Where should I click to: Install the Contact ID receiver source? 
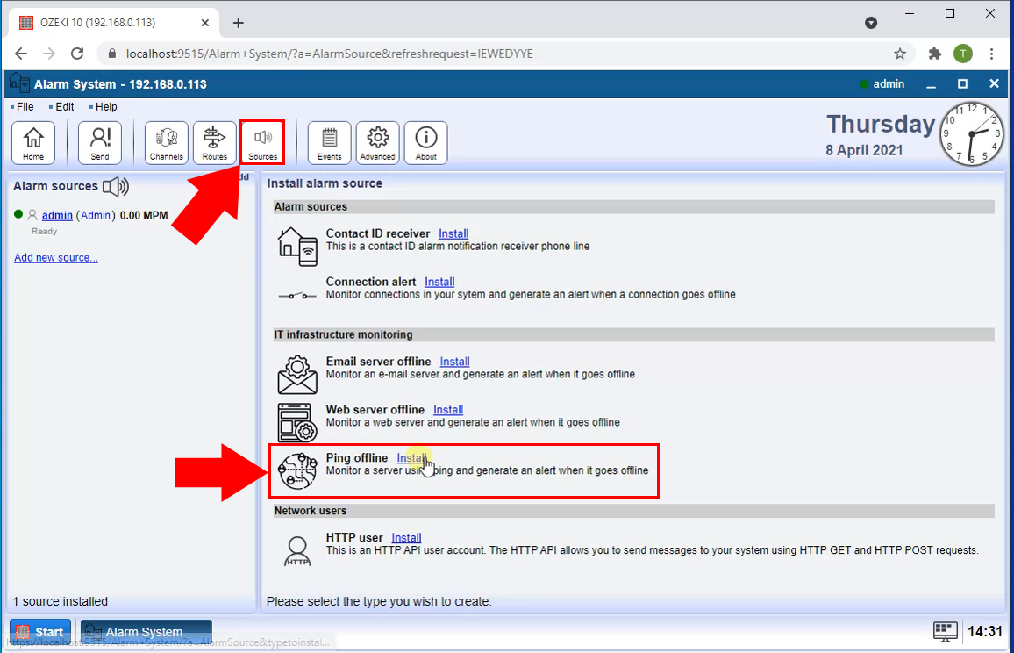coord(453,233)
